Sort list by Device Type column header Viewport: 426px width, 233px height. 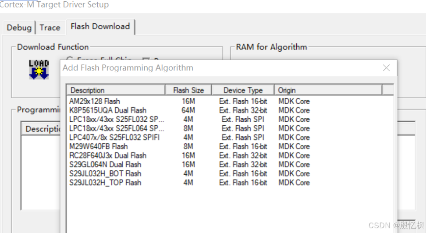[243, 90]
